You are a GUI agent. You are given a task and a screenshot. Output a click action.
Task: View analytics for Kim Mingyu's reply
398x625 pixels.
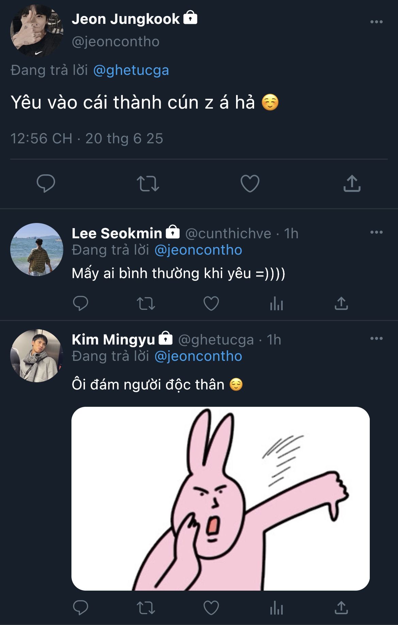pos(276,608)
